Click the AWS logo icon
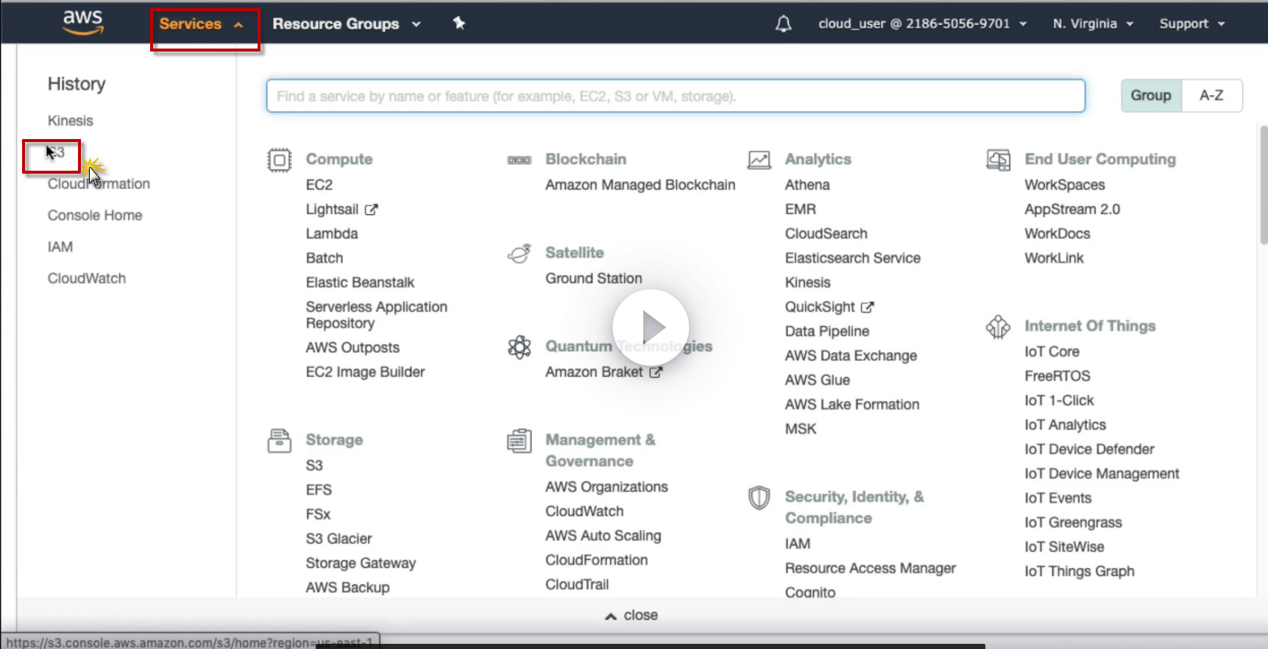The width and height of the screenshot is (1268, 649). [83, 22]
